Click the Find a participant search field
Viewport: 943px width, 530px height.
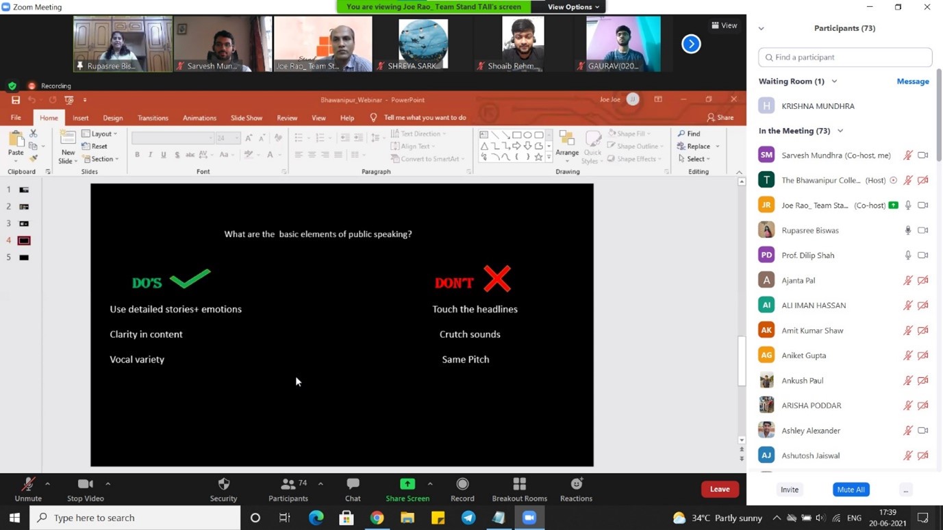tap(845, 58)
